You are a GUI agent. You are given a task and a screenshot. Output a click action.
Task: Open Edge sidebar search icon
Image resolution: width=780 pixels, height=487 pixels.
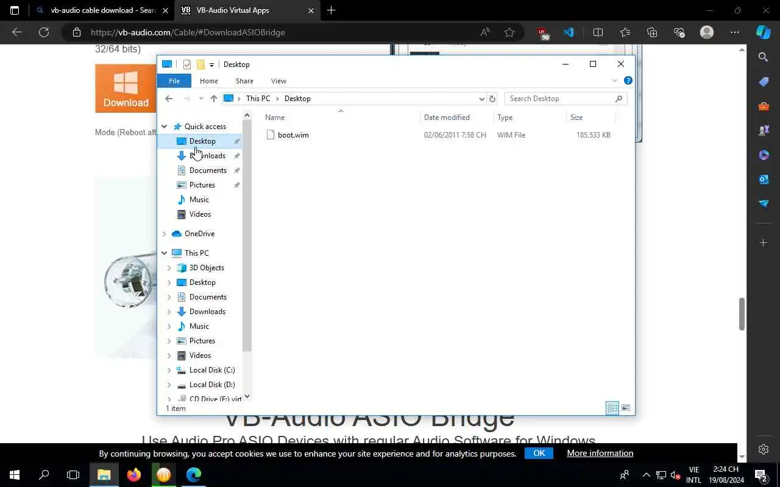764,57
